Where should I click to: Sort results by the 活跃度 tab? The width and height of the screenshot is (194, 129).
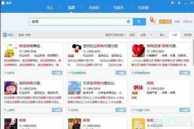point(188,35)
